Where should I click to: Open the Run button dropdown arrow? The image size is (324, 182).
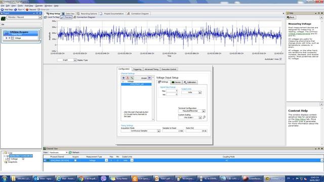click(x=23, y=10)
